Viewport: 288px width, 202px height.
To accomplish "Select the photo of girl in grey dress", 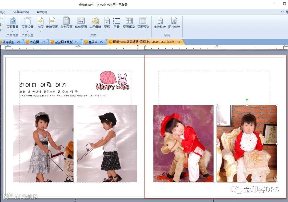I will coord(43,143).
